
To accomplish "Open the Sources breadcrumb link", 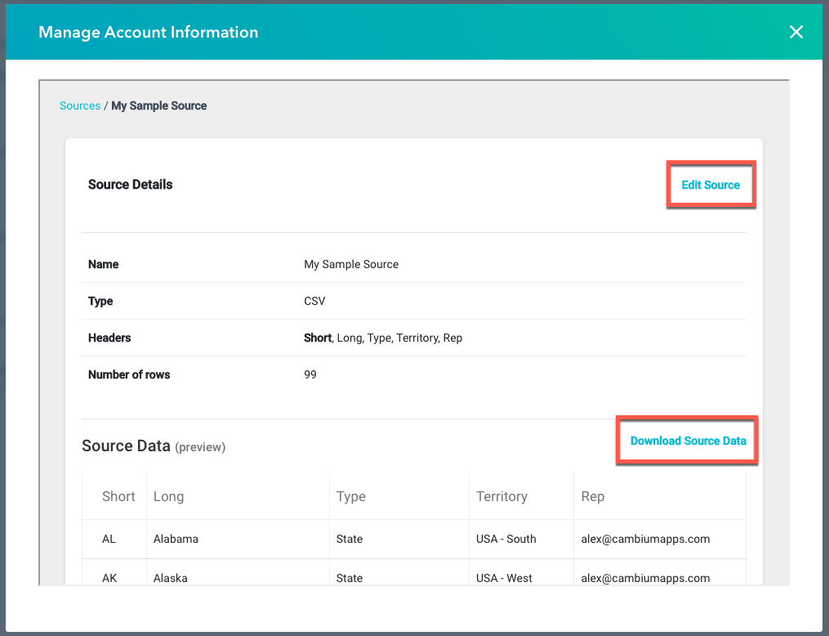I will [79, 105].
